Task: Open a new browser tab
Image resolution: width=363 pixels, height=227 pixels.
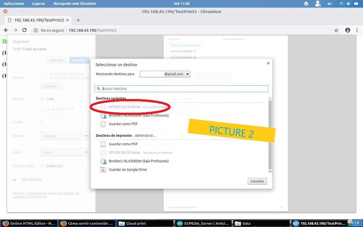Action: 78,20
